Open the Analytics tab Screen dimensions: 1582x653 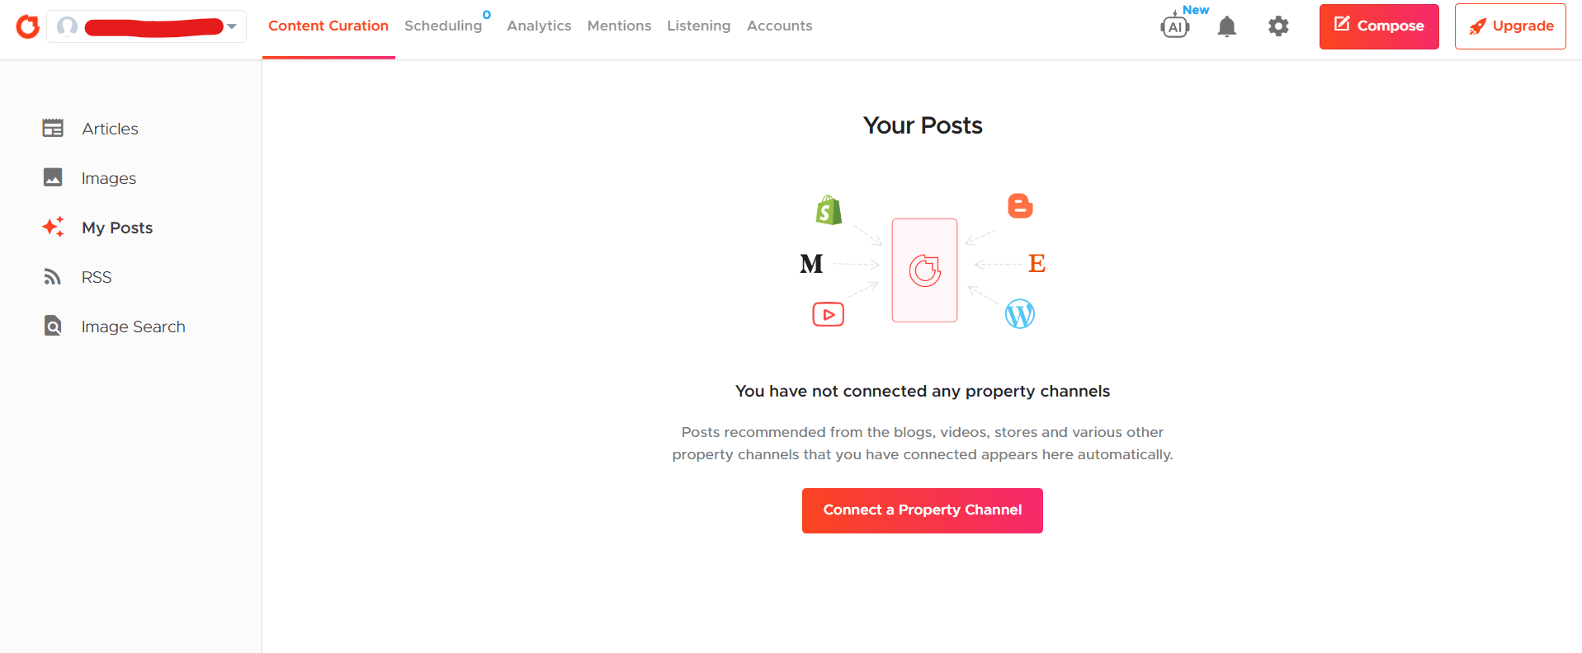click(x=539, y=26)
